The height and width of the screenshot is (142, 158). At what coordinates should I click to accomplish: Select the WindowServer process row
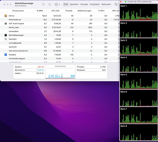click(60, 20)
